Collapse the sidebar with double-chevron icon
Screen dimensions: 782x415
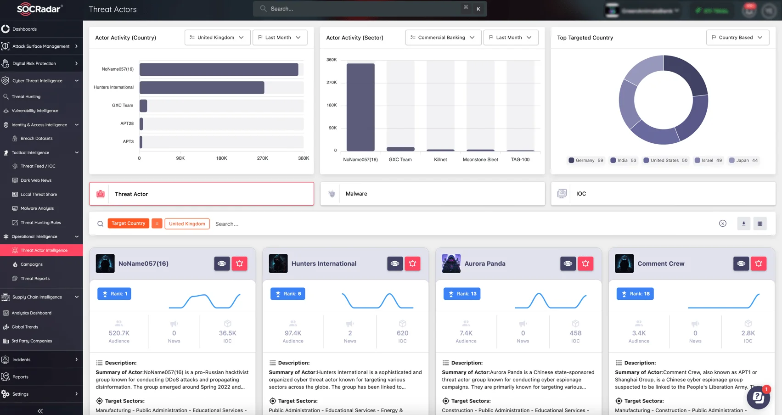pos(40,411)
